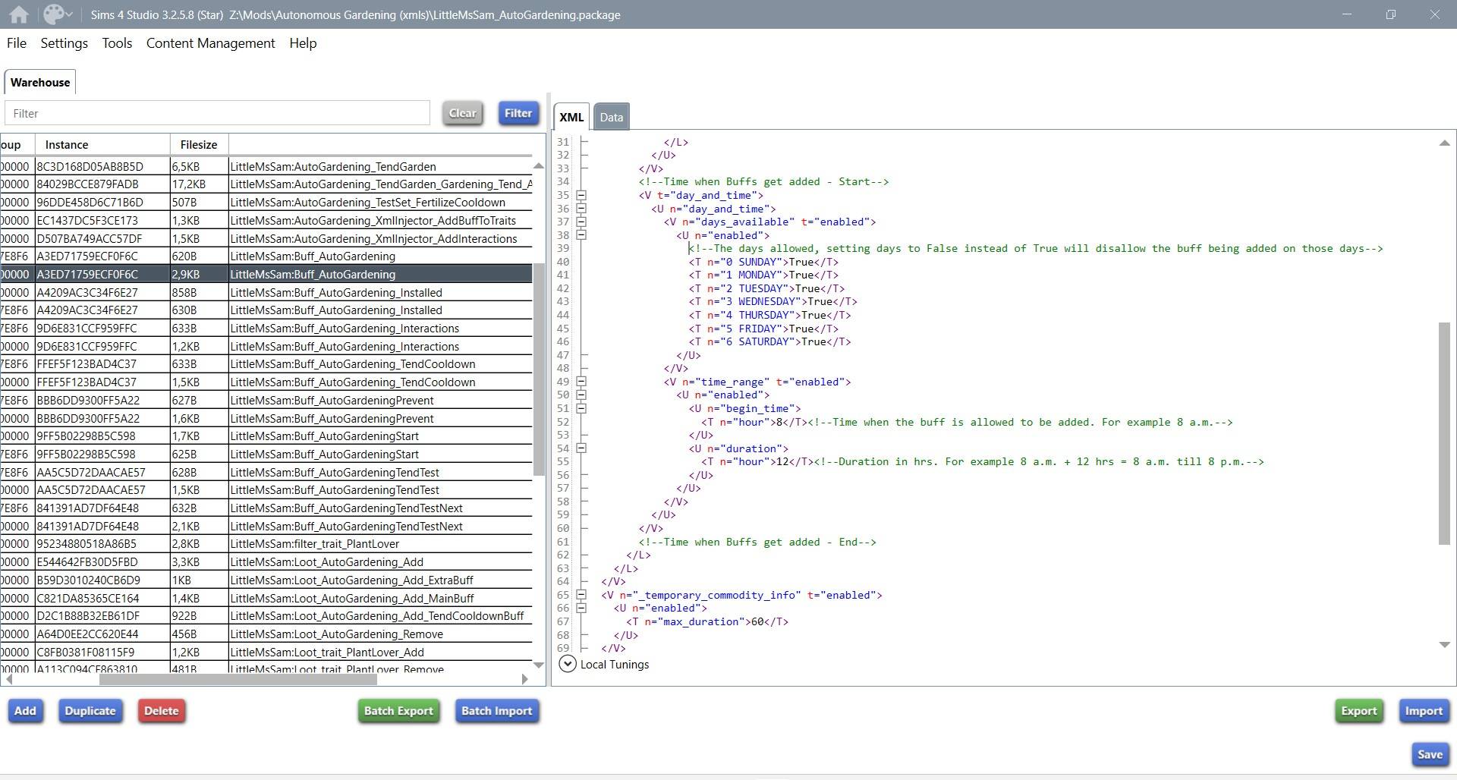Collapse the day_and_time fold at line 35

581,195
